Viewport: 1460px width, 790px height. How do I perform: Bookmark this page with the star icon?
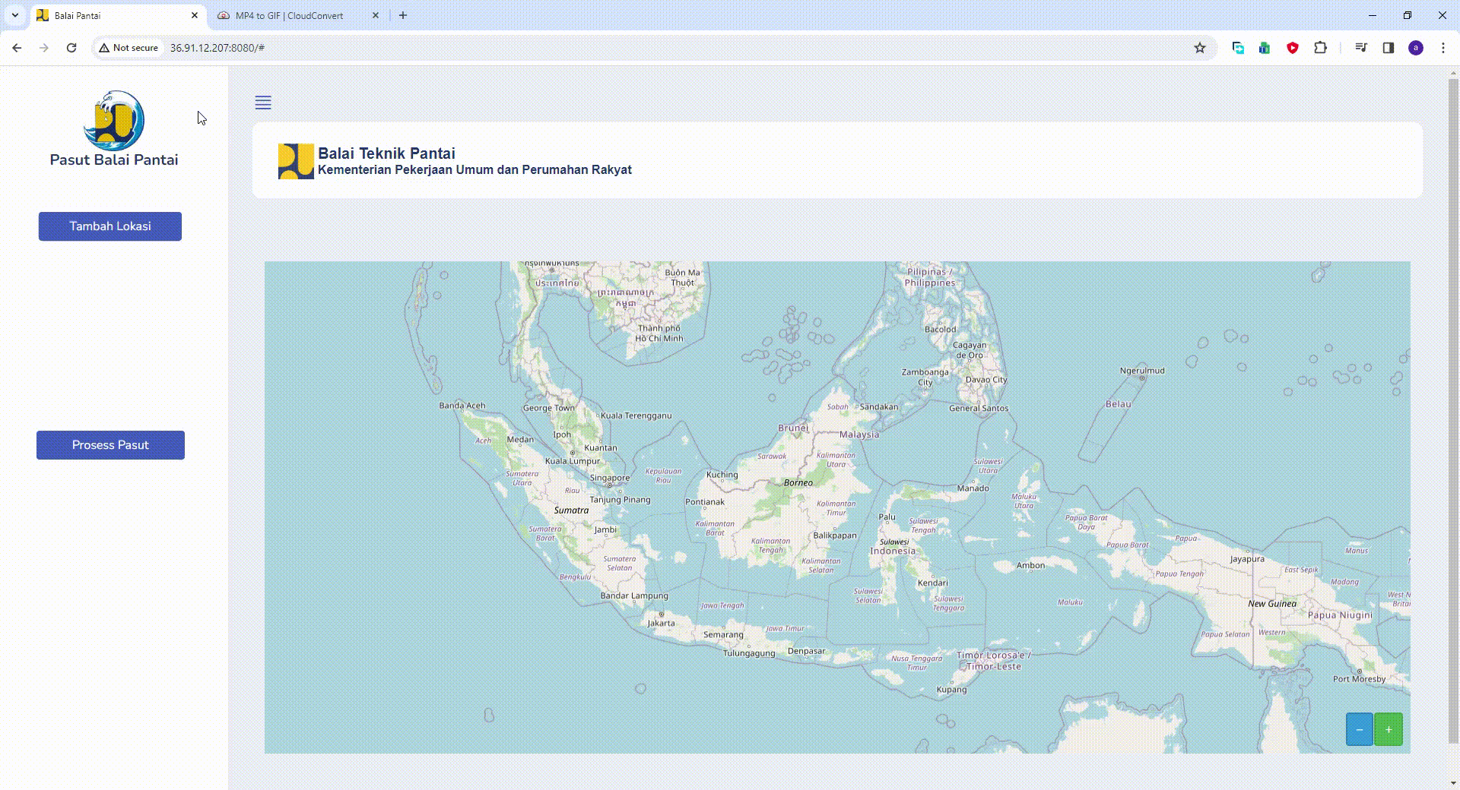(x=1200, y=48)
